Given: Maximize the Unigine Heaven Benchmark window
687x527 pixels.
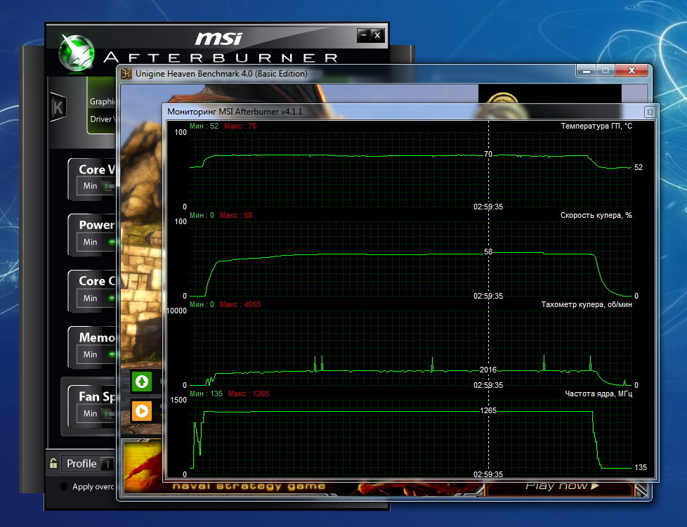Looking at the screenshot, I should coord(606,70).
